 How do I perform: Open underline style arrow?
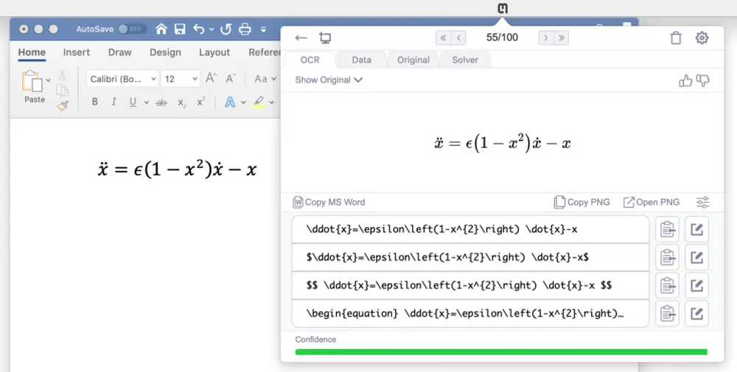coord(146,102)
